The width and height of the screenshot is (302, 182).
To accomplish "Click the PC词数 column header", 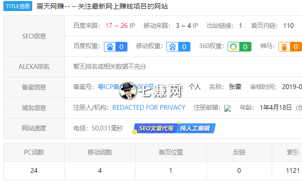I will [x=34, y=152].
